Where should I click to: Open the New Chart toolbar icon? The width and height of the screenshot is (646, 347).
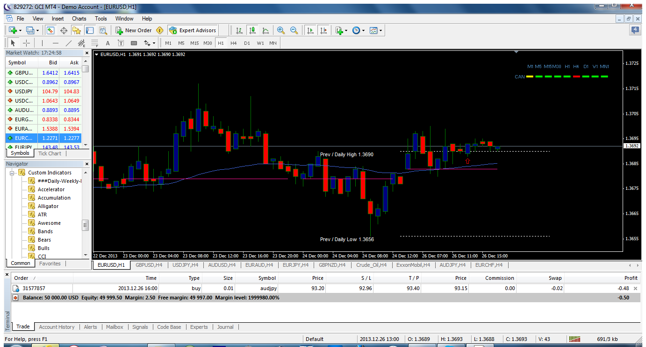pyautogui.click(x=13, y=30)
